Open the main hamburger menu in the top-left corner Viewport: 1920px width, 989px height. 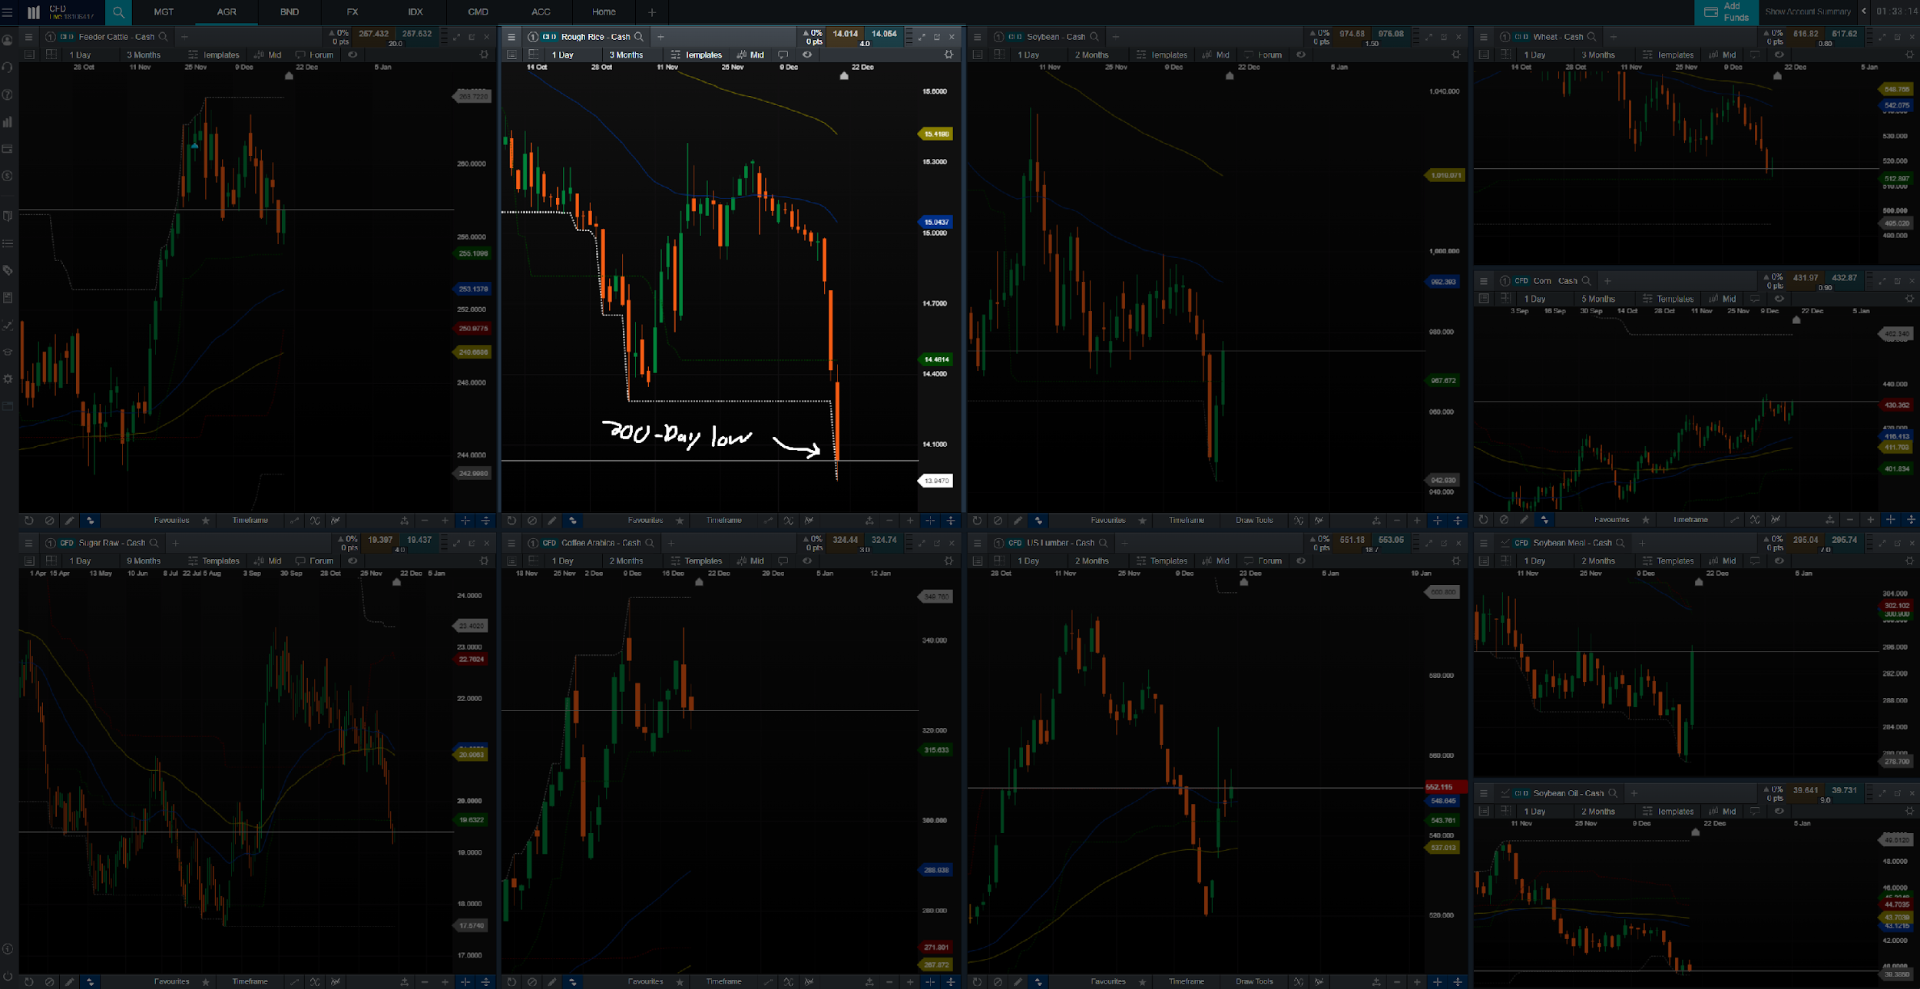pyautogui.click(x=8, y=12)
